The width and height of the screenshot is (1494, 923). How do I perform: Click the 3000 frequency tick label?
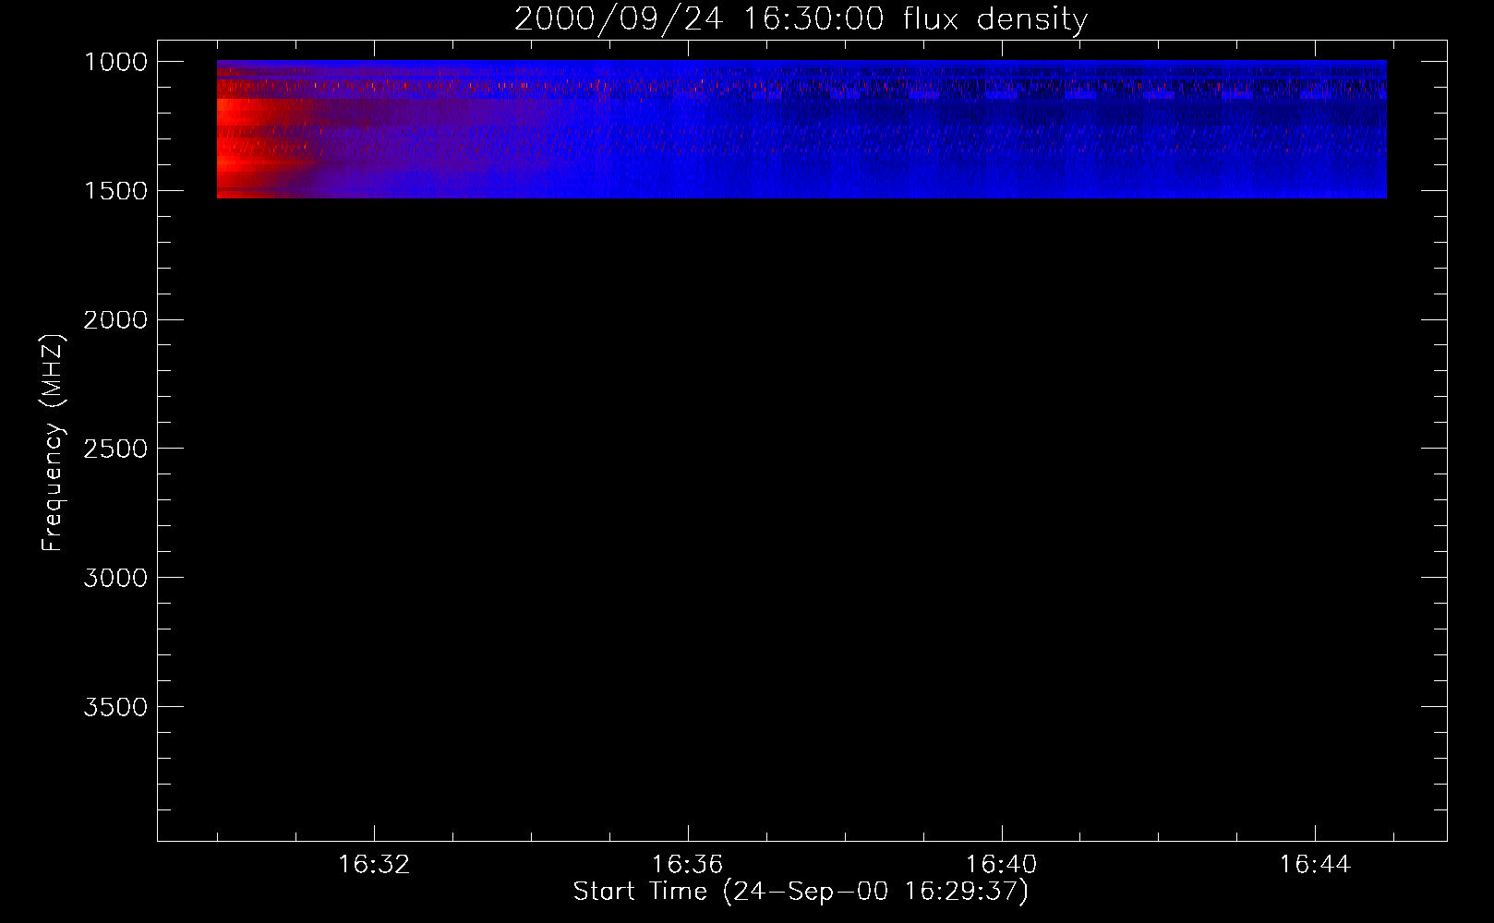[115, 578]
